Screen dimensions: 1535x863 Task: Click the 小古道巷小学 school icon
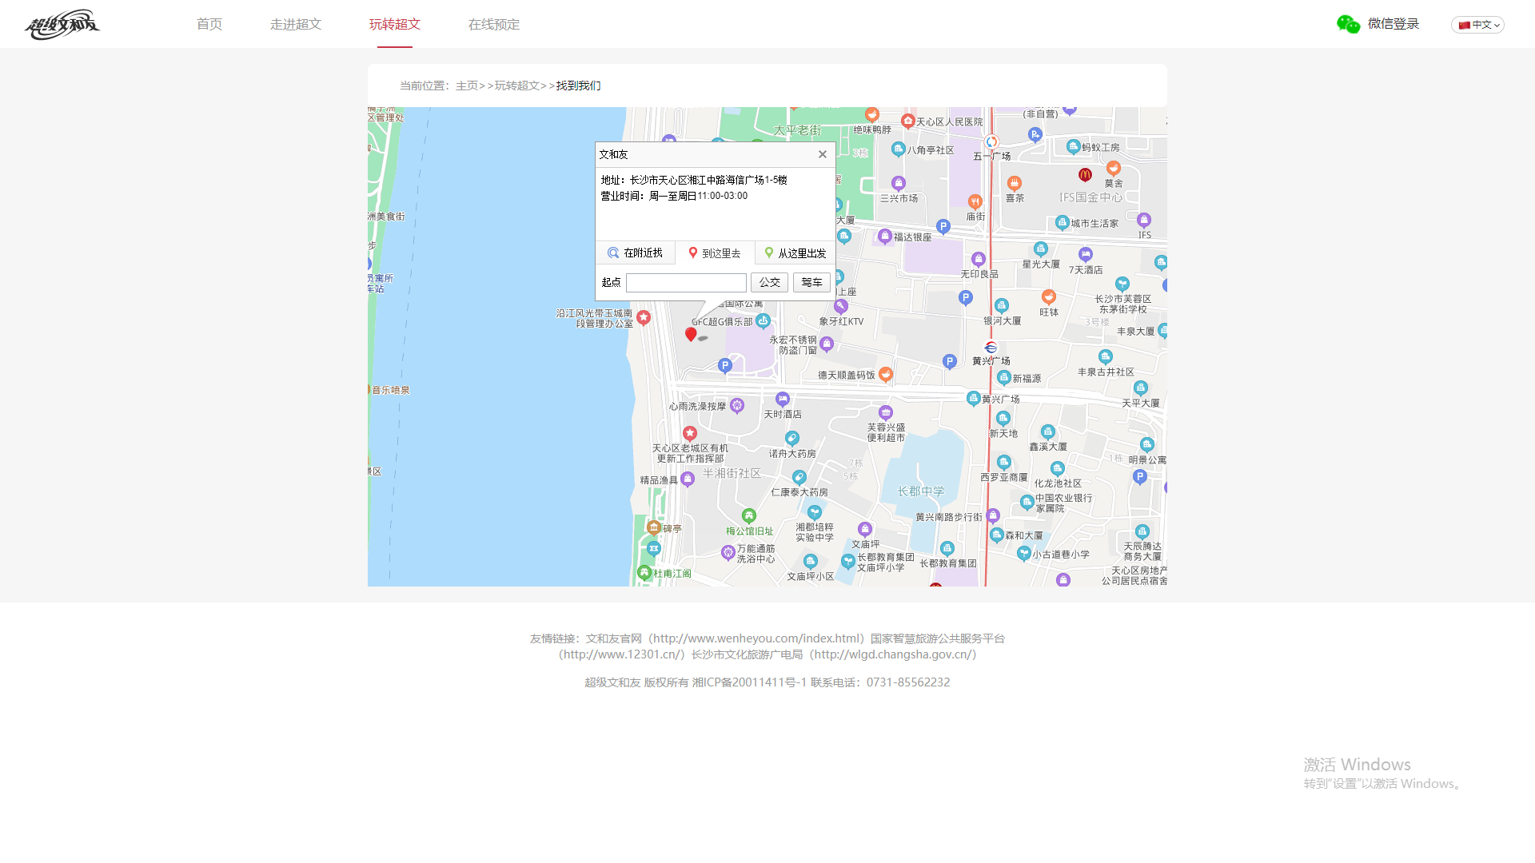coord(1024,553)
